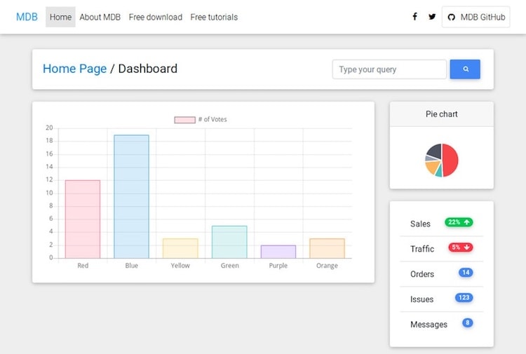526x354 pixels.
Task: Click the MDB brand logo
Action: (x=27, y=17)
